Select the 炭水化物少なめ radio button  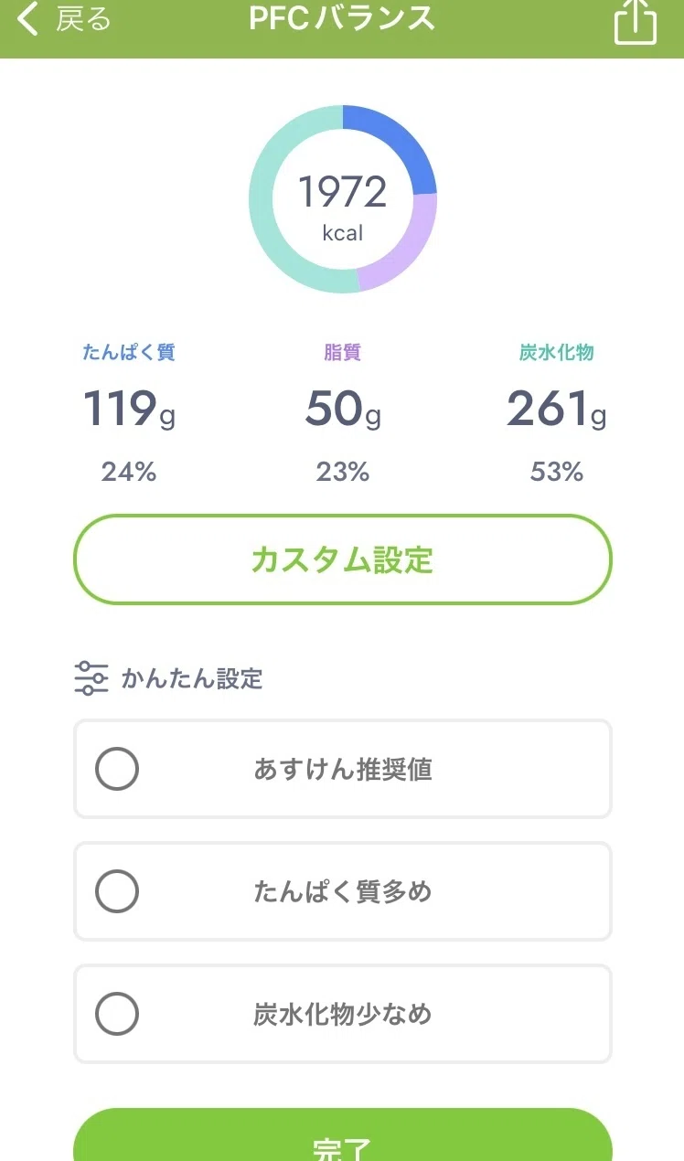coord(117,1014)
